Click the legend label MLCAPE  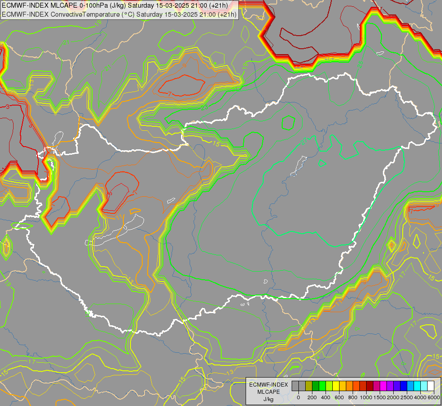tap(269, 392)
